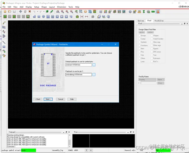Click the red Delete X icon

pos(30,11)
